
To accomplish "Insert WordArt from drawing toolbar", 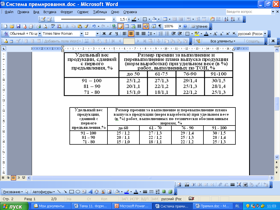I will 90,192.
